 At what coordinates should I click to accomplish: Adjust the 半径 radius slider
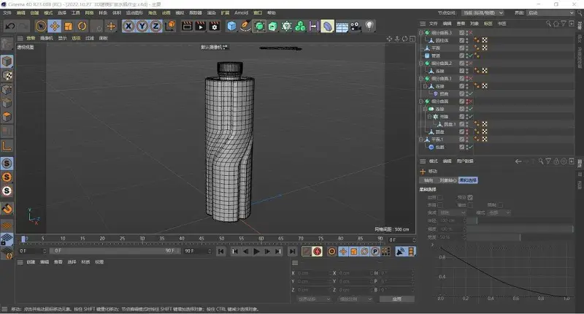520,221
